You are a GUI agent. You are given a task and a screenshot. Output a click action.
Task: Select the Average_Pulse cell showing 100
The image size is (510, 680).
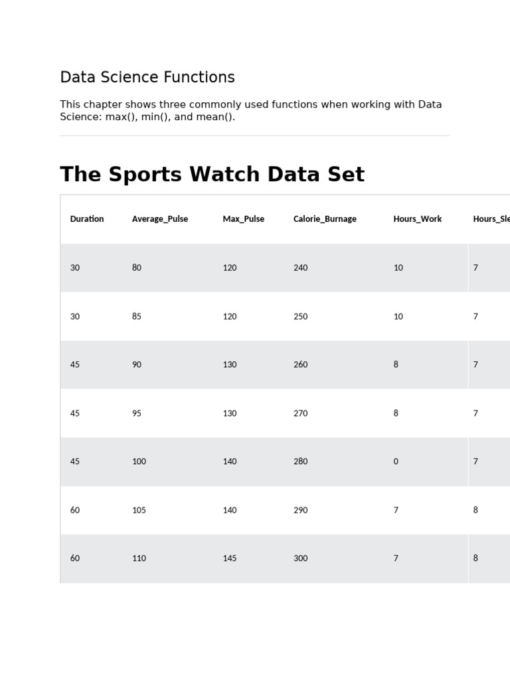[x=139, y=462]
